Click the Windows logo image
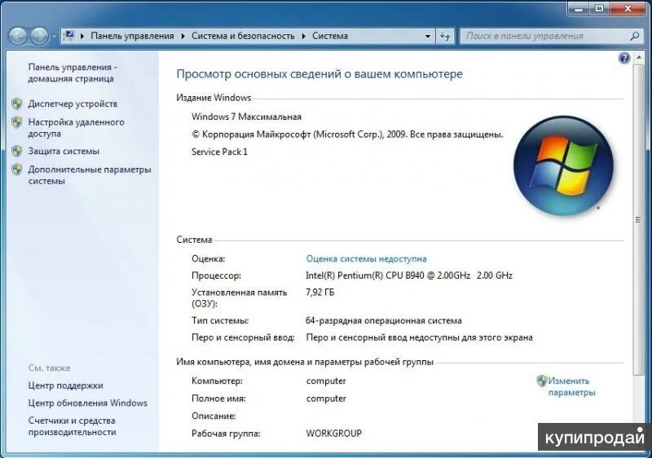The width and height of the screenshot is (652, 458). tap(563, 165)
